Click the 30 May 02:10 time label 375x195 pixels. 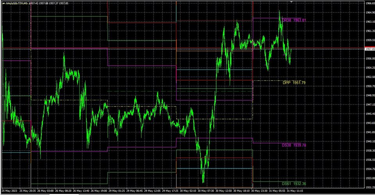coord(188,191)
